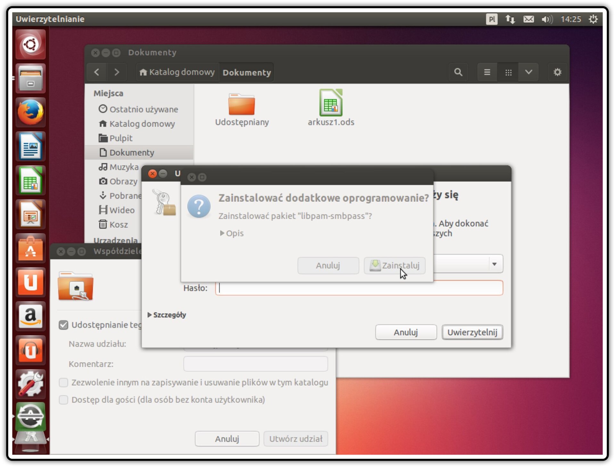Click the shared folder icon in sharing dialog
The width and height of the screenshot is (615, 467).
pos(76,286)
